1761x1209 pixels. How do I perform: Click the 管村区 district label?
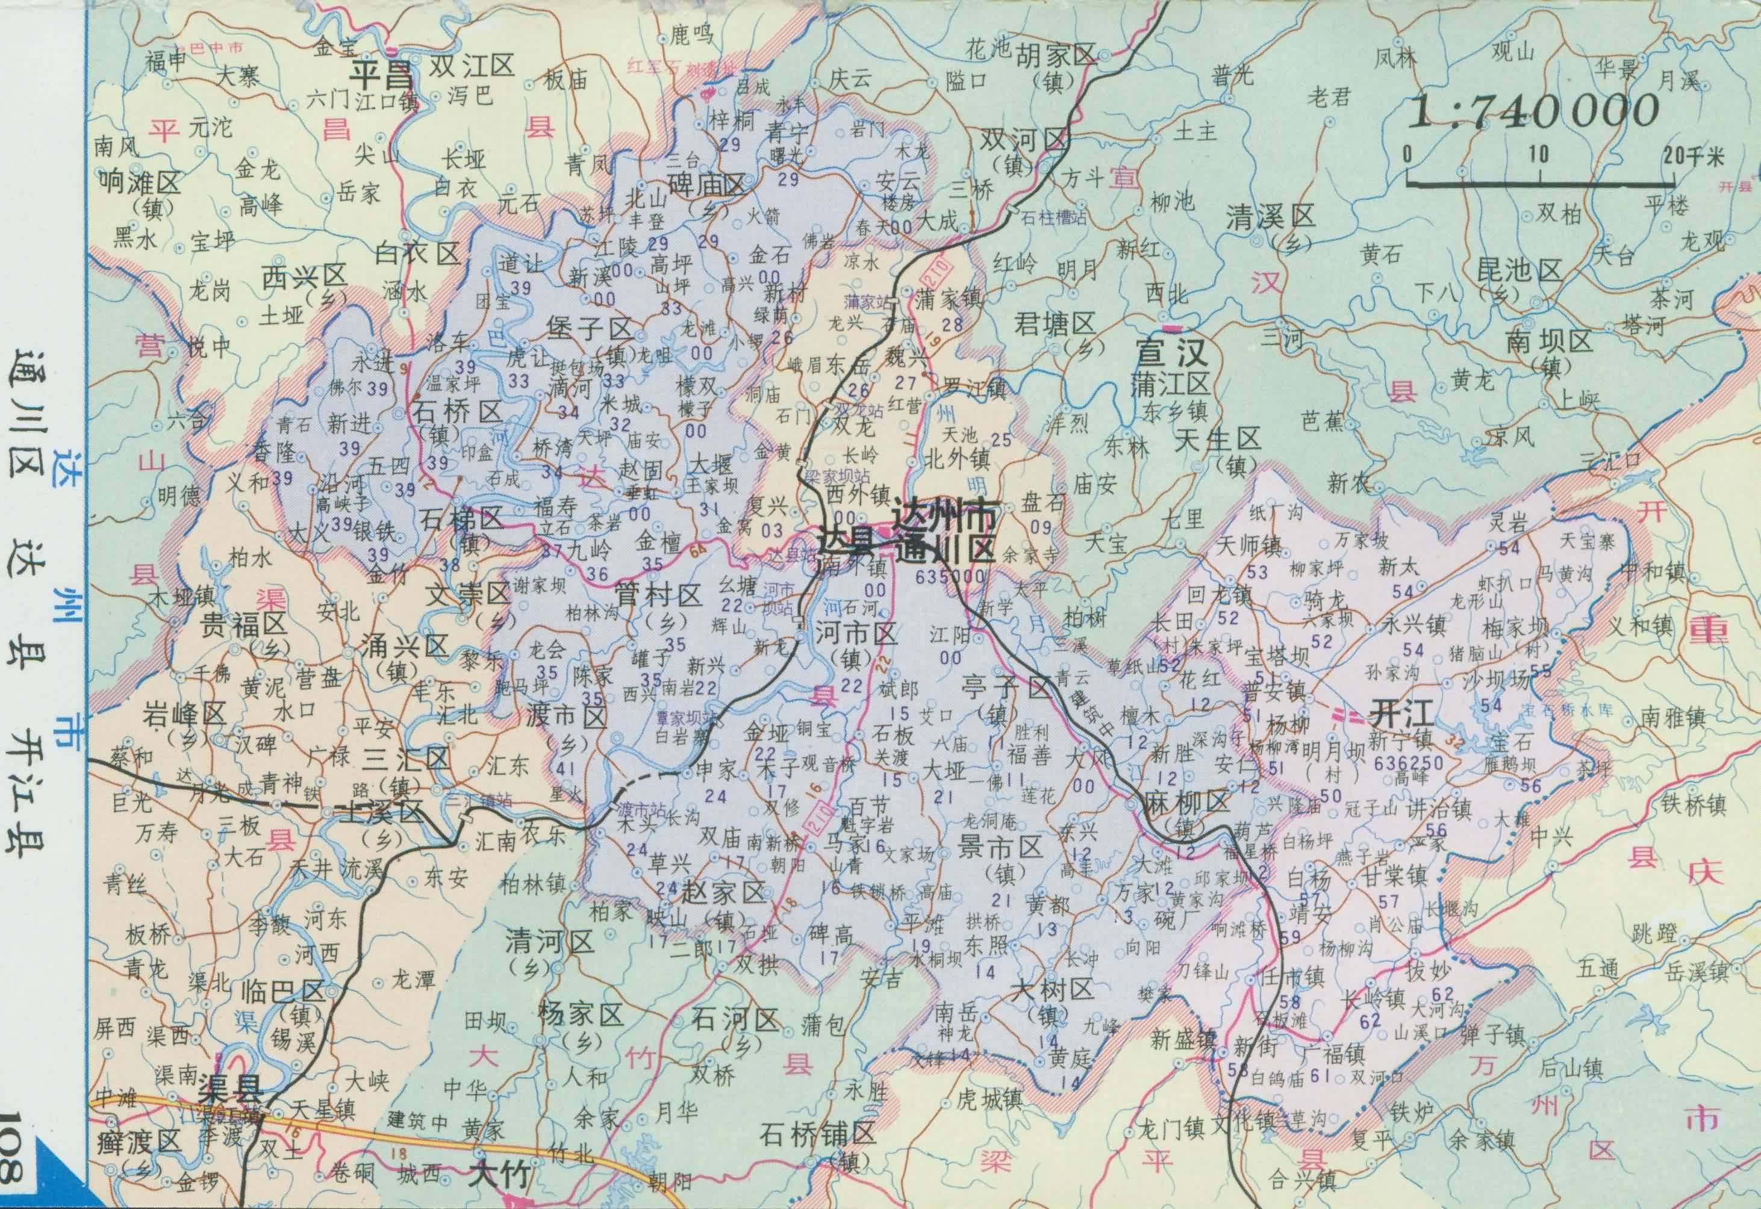tap(658, 596)
